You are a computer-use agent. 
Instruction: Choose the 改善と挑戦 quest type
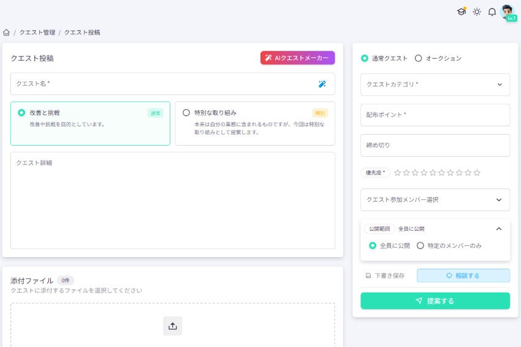click(90, 124)
